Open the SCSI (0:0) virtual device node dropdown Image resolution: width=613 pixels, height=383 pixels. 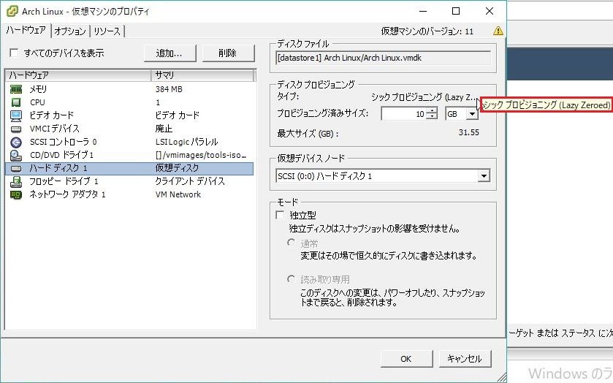click(x=484, y=176)
